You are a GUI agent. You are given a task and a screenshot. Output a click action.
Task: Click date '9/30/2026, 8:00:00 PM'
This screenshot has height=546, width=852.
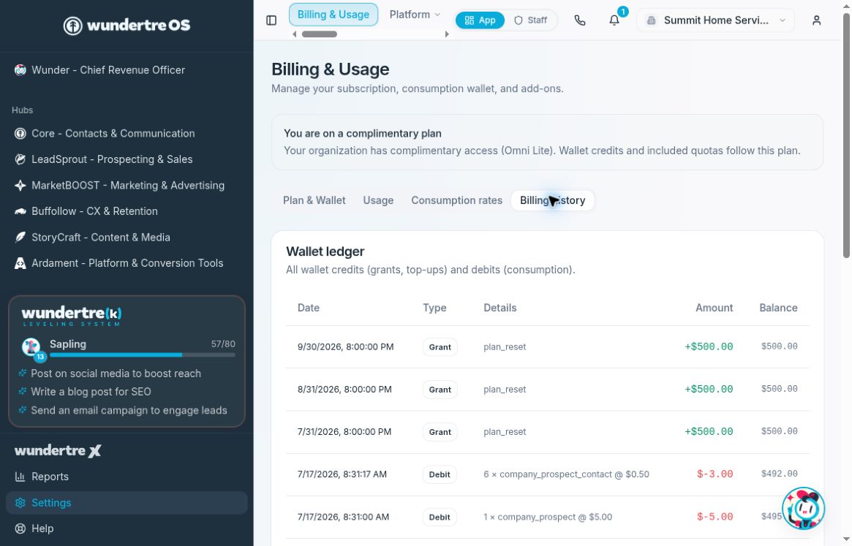coord(346,347)
